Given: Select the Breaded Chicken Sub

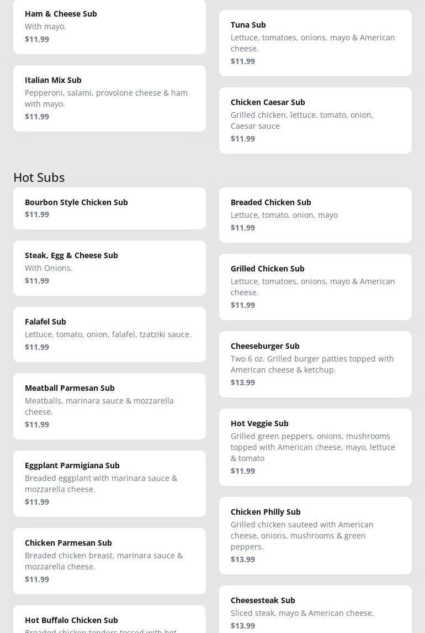Looking at the screenshot, I should 315,215.
